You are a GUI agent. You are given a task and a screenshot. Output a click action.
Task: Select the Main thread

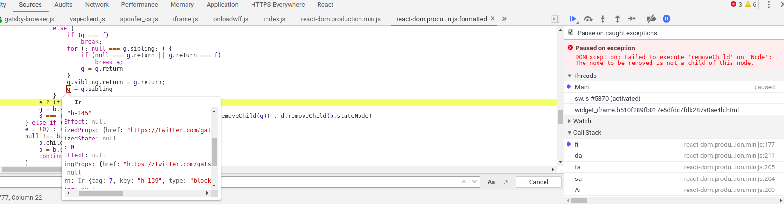674,87
